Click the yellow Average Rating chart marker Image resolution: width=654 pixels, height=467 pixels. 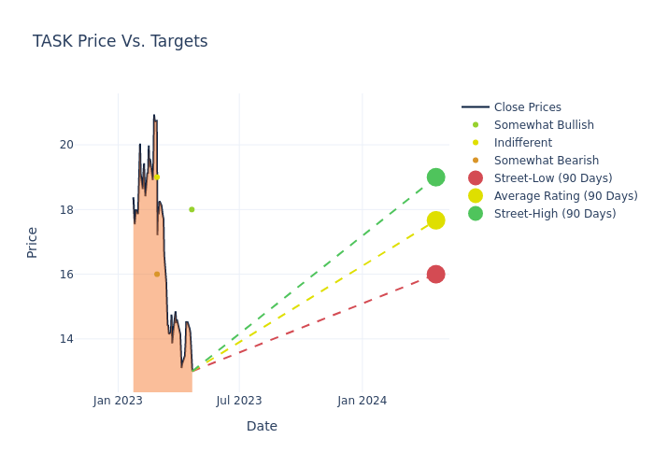click(x=435, y=220)
